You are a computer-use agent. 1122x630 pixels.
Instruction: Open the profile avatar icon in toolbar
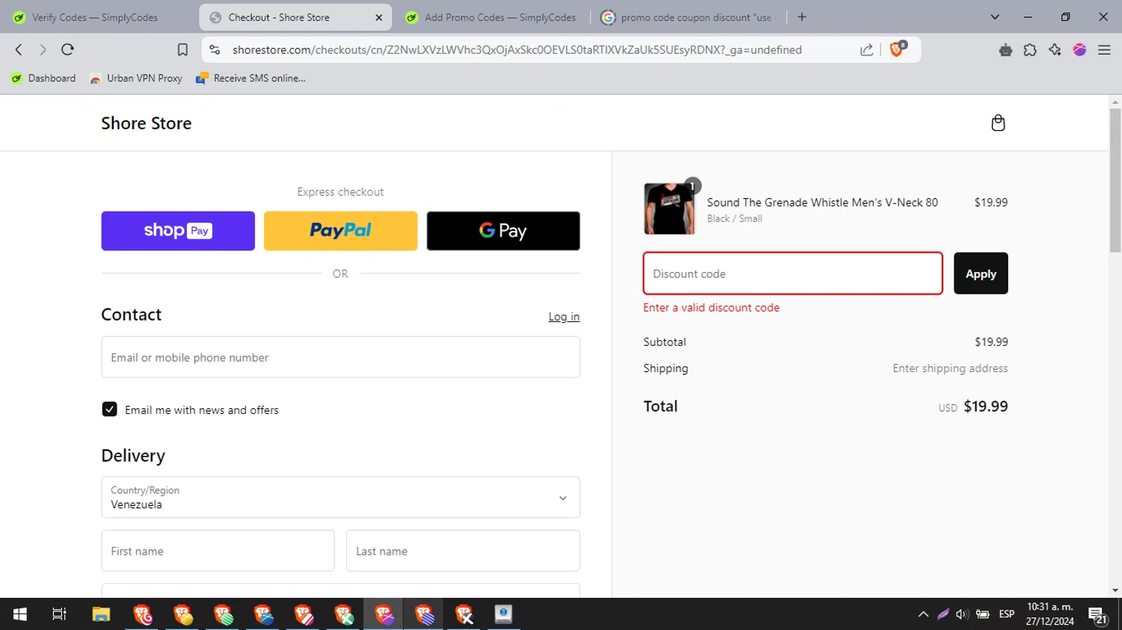pyautogui.click(x=1079, y=49)
